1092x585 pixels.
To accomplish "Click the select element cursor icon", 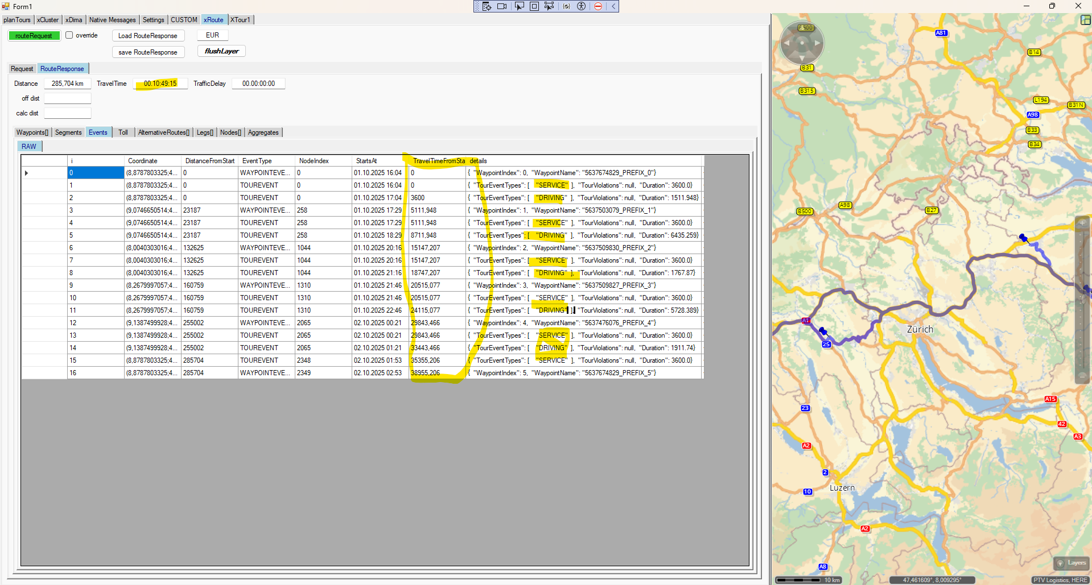I will tap(519, 6).
